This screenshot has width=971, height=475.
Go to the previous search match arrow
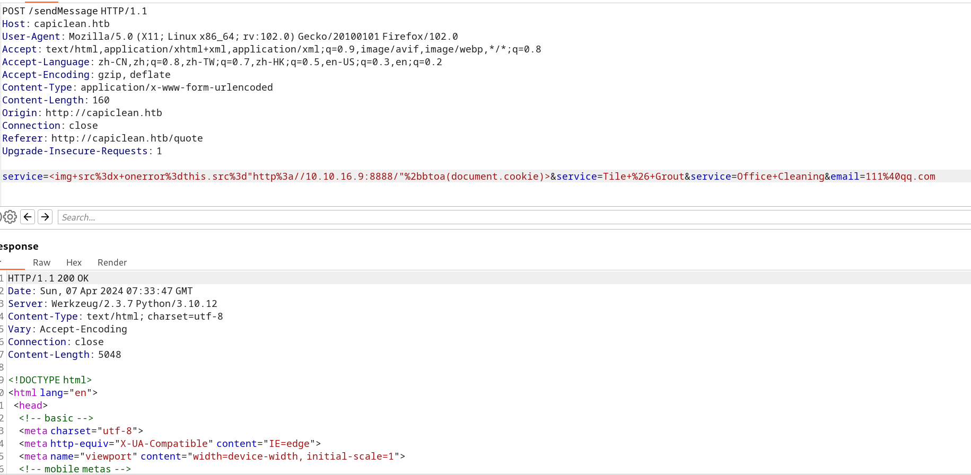28,217
